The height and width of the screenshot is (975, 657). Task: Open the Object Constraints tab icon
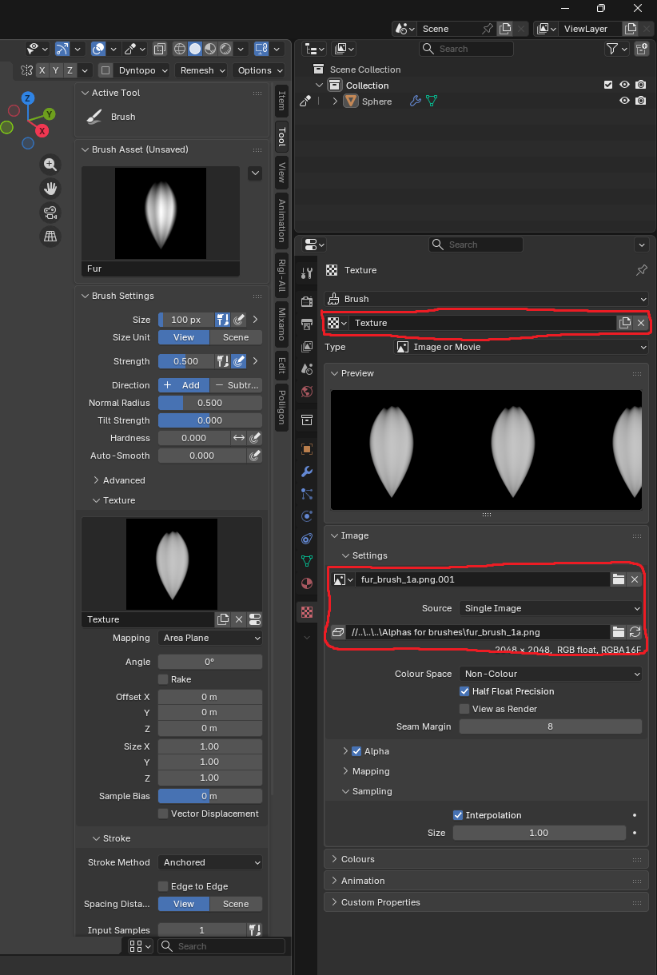pos(307,539)
